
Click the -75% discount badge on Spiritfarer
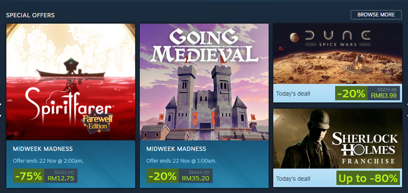[28, 176]
